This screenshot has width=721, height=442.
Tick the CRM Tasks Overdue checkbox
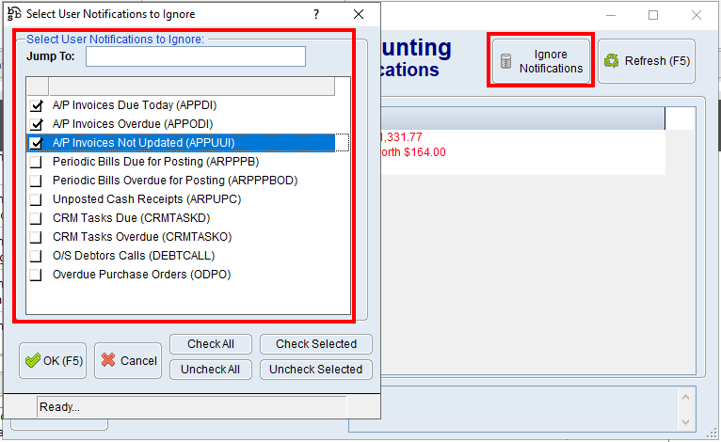click(37, 237)
